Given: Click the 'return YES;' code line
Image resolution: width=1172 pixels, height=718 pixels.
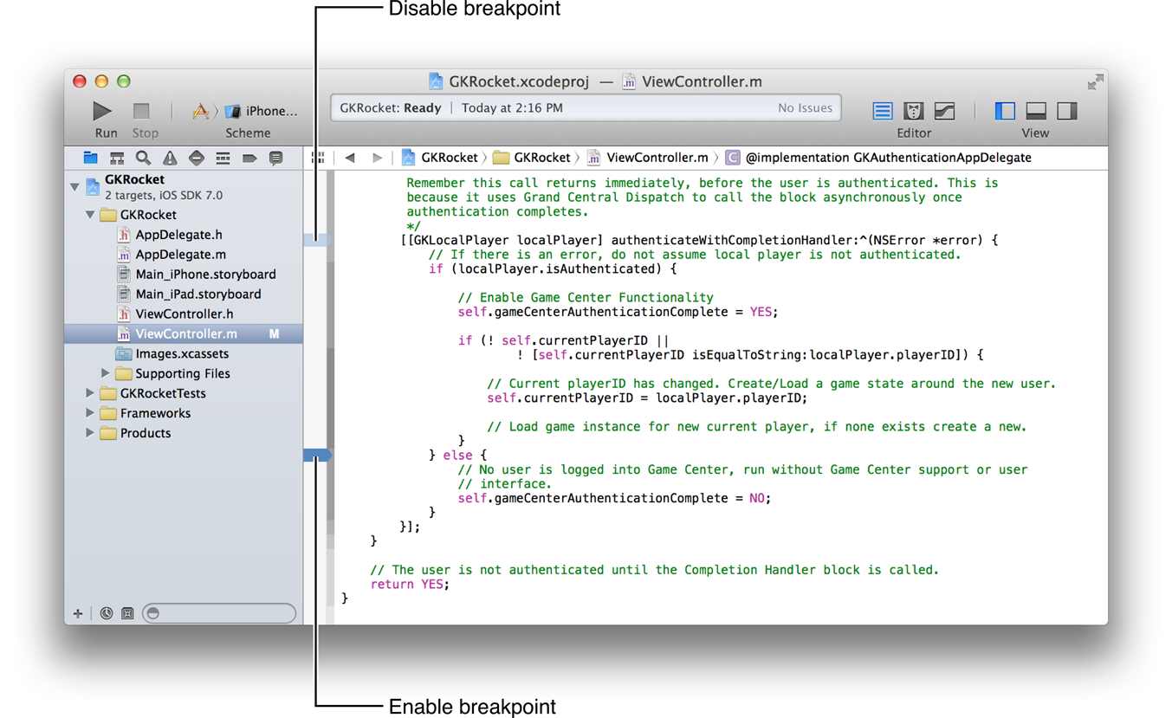Looking at the screenshot, I should (410, 585).
